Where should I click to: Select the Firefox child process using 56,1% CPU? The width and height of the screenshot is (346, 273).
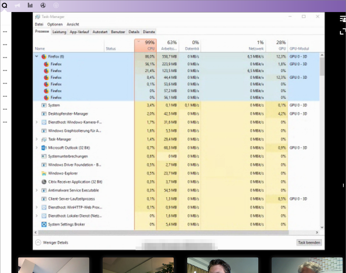(x=176, y=64)
